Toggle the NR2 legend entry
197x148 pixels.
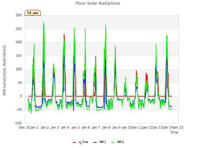point(118,142)
